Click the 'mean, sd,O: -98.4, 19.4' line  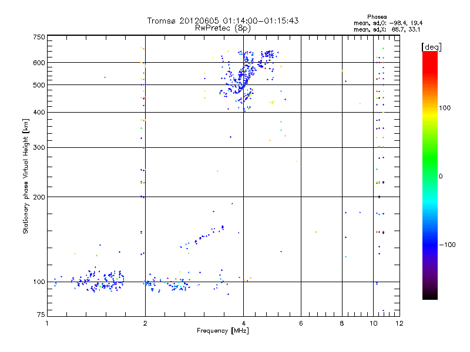[x=388, y=23]
